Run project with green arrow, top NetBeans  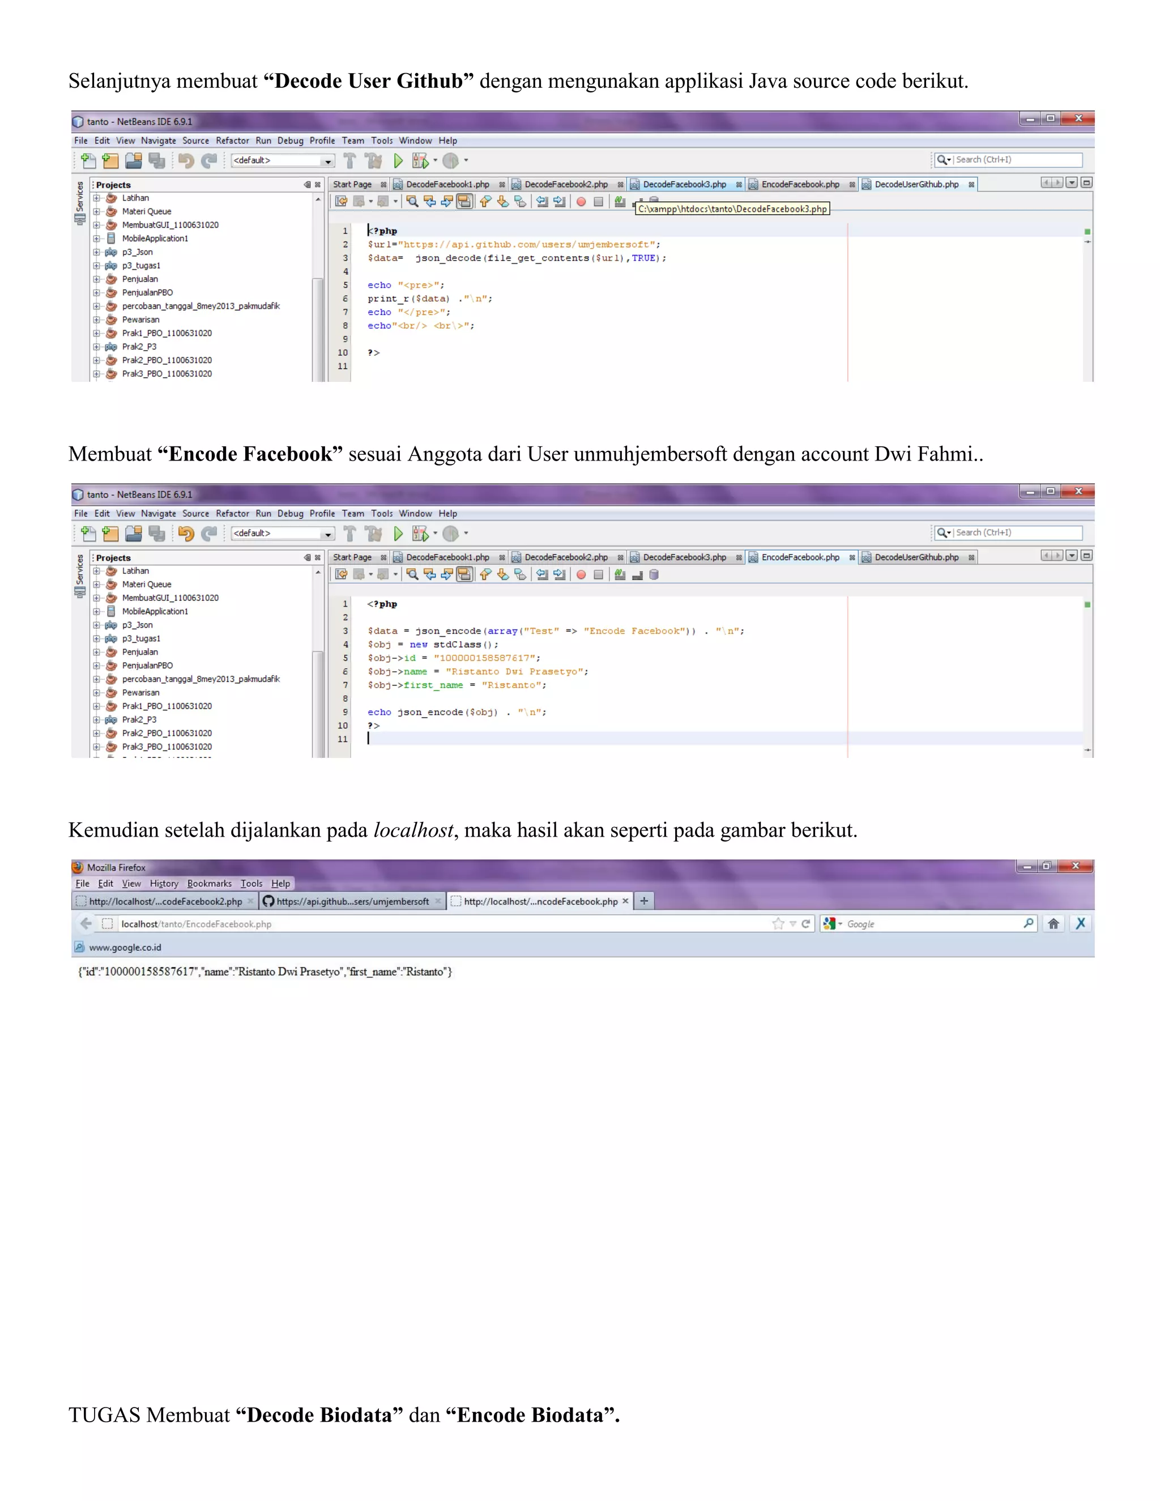(398, 160)
